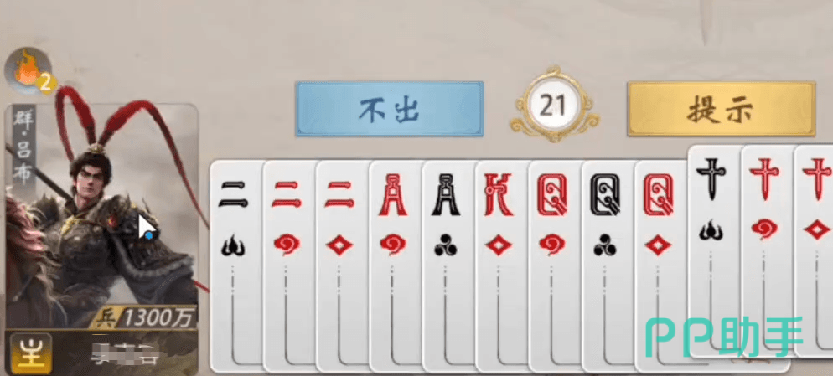Select the red Q of diamonds card
Image resolution: width=833 pixels, height=376 pixels.
[660, 265]
